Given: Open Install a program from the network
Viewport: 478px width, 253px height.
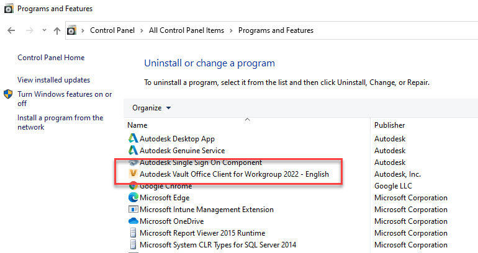Looking at the screenshot, I should click(60, 122).
